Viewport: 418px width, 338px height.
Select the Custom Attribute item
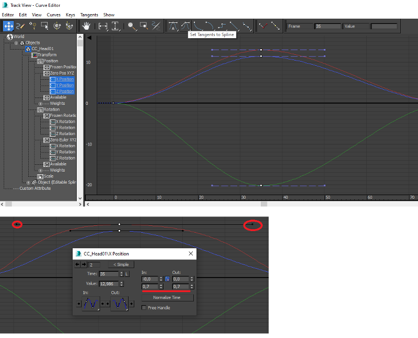(35, 188)
